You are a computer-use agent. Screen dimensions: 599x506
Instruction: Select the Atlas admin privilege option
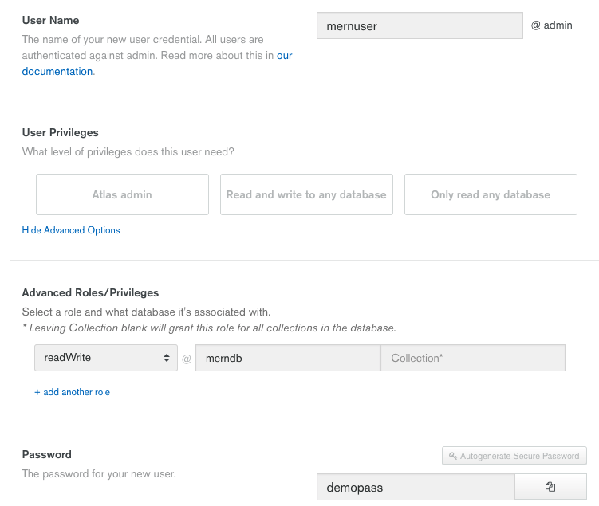[122, 194]
